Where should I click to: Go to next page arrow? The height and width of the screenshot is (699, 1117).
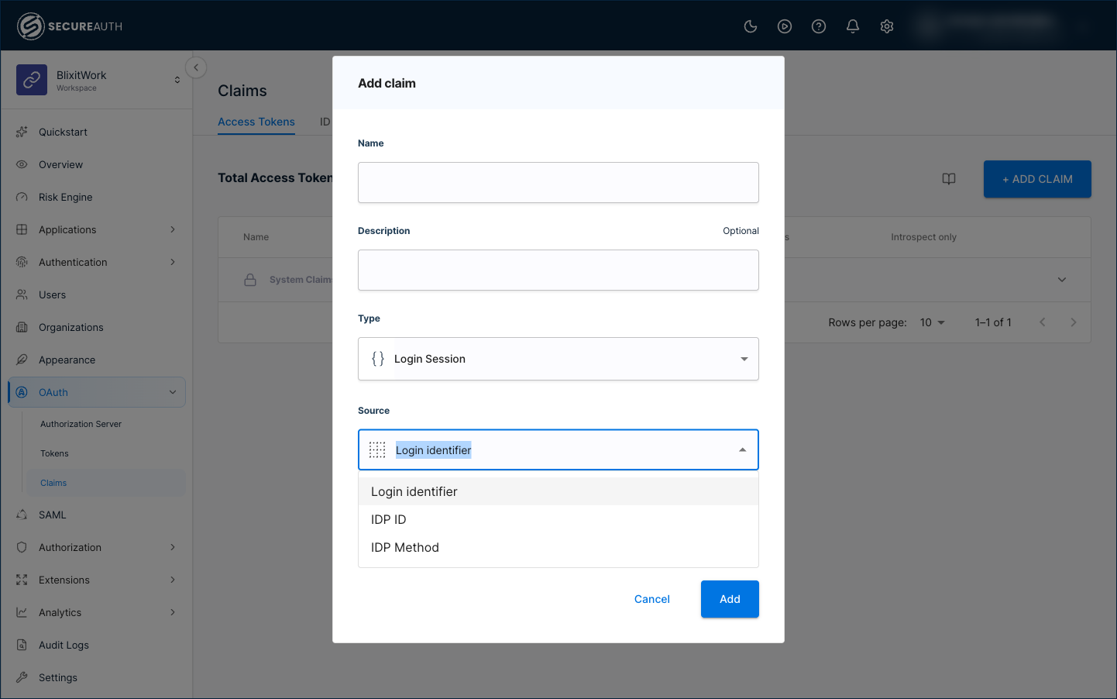click(x=1074, y=322)
